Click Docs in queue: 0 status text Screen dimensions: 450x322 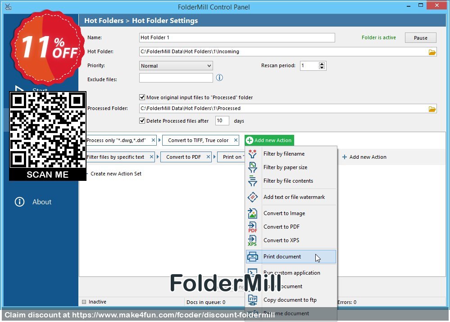tap(206, 302)
